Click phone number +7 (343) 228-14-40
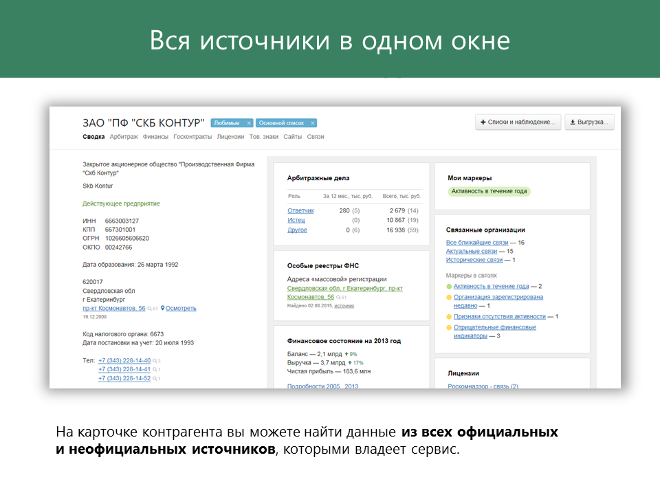 point(124,360)
